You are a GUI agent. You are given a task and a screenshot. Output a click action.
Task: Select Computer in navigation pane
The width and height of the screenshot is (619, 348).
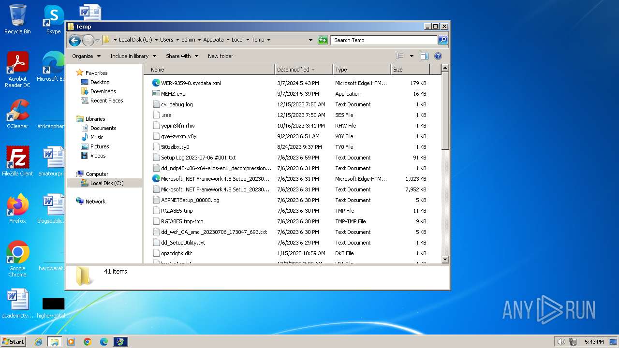[97, 174]
